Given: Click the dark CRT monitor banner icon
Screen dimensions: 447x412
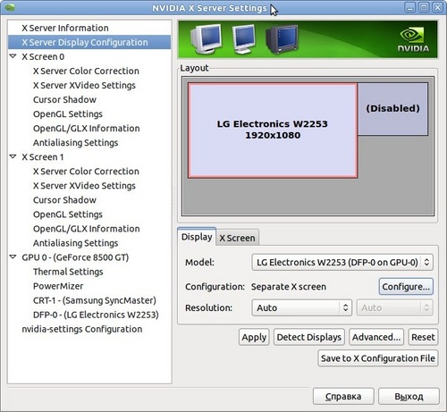Looking at the screenshot, I should coord(283,38).
